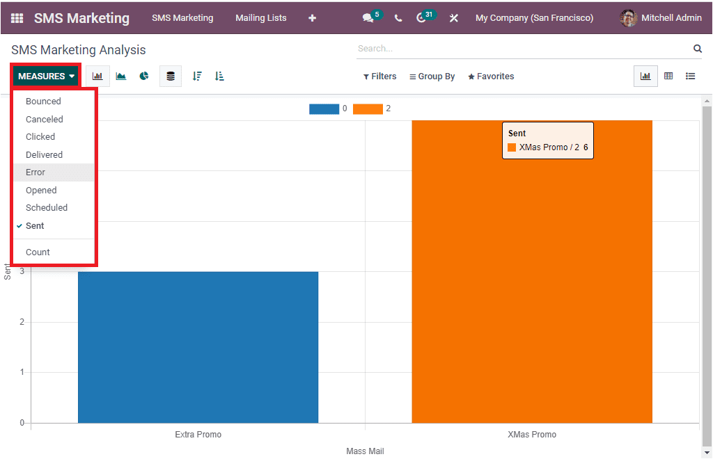This screenshot has height=459, width=713.
Task: Open the Group By menu
Action: click(x=432, y=76)
